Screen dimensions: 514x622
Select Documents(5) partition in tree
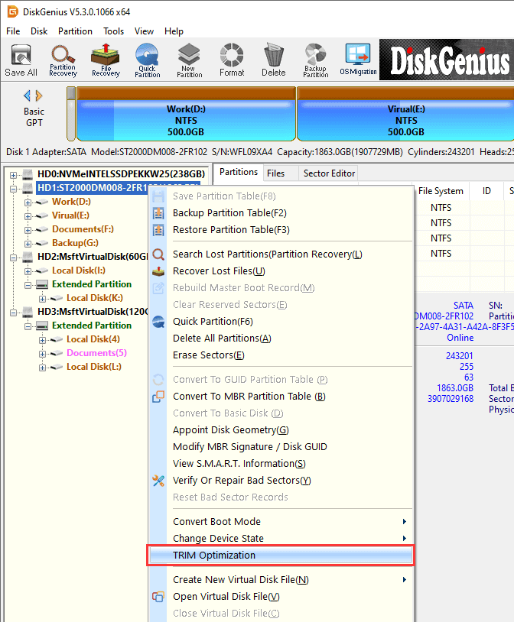(96, 353)
